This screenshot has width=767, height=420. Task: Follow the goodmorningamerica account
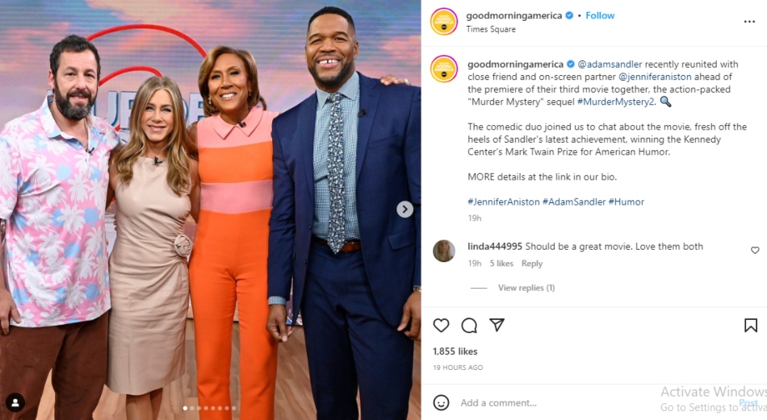(600, 15)
